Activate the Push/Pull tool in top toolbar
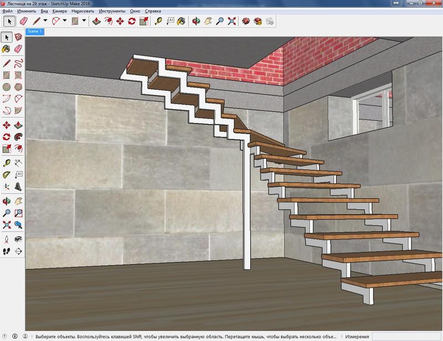The height and width of the screenshot is (341, 443). 96,21
